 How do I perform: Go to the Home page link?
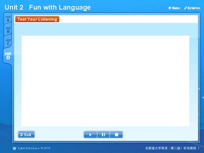click(x=174, y=8)
